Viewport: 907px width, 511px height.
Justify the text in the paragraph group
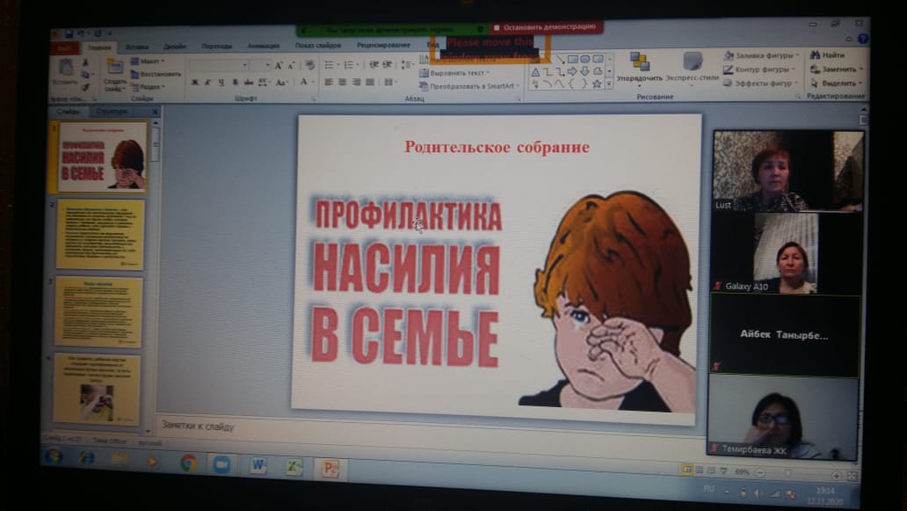370,82
